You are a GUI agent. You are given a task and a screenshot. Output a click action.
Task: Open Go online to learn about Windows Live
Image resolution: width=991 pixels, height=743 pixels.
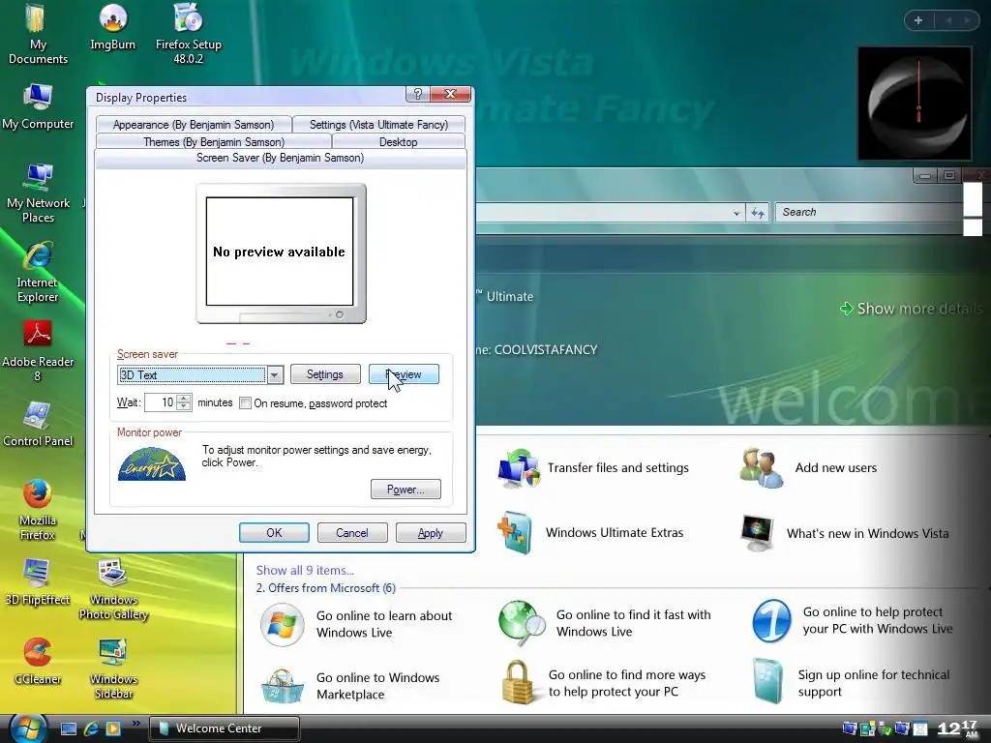[356, 624]
